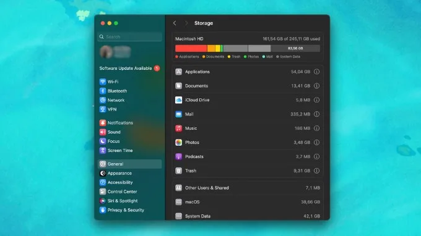Click the Applications category icon
This screenshot has width=421, height=236.
(x=178, y=72)
